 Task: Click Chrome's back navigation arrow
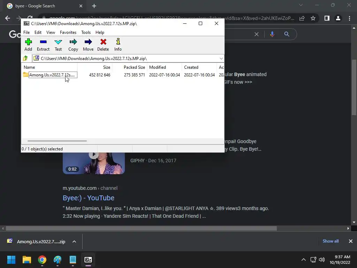coord(8,18)
